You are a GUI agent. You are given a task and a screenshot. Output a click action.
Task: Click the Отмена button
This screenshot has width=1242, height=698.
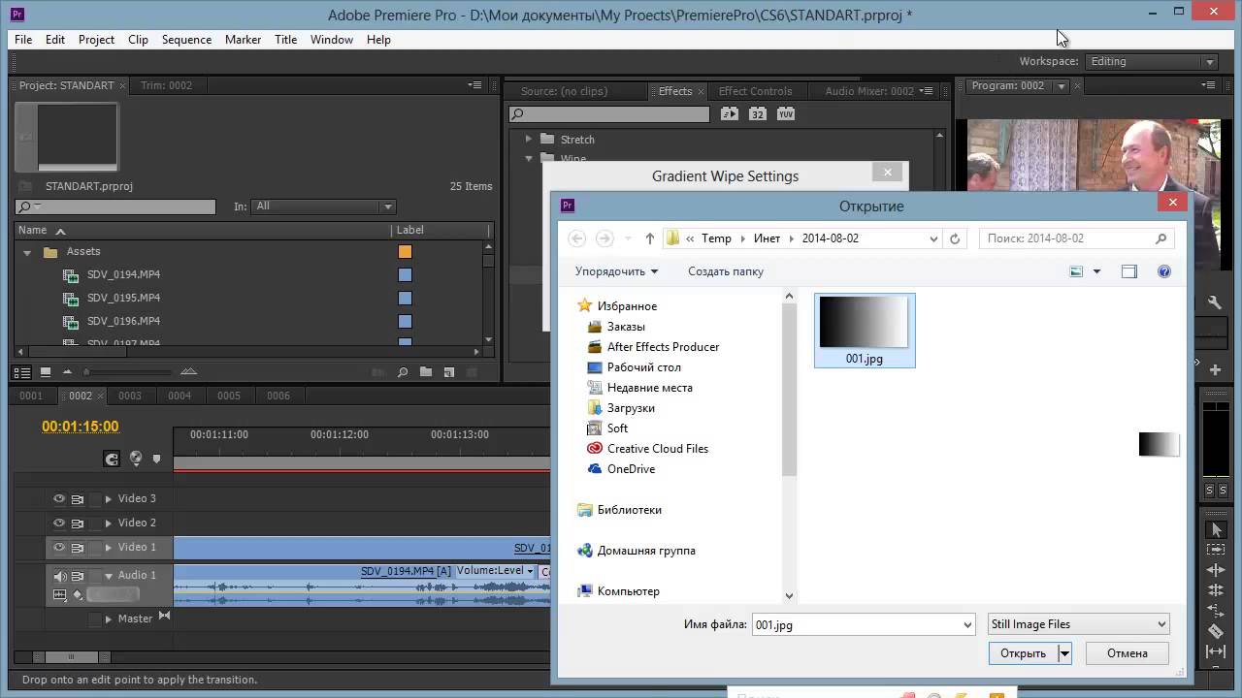click(1128, 653)
